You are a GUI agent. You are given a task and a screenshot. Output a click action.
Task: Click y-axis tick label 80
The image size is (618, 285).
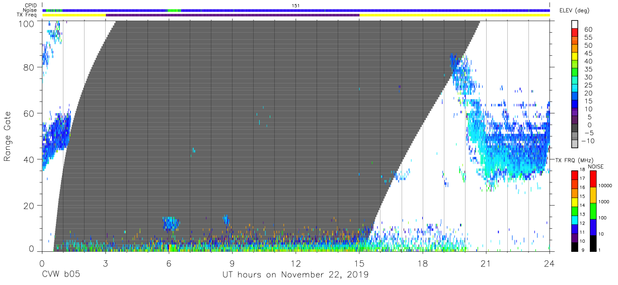point(30,67)
